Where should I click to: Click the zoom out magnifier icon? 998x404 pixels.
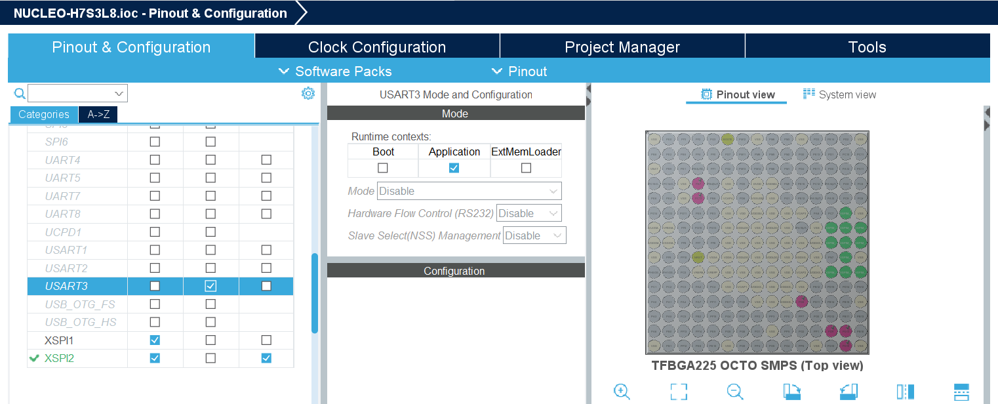[735, 392]
